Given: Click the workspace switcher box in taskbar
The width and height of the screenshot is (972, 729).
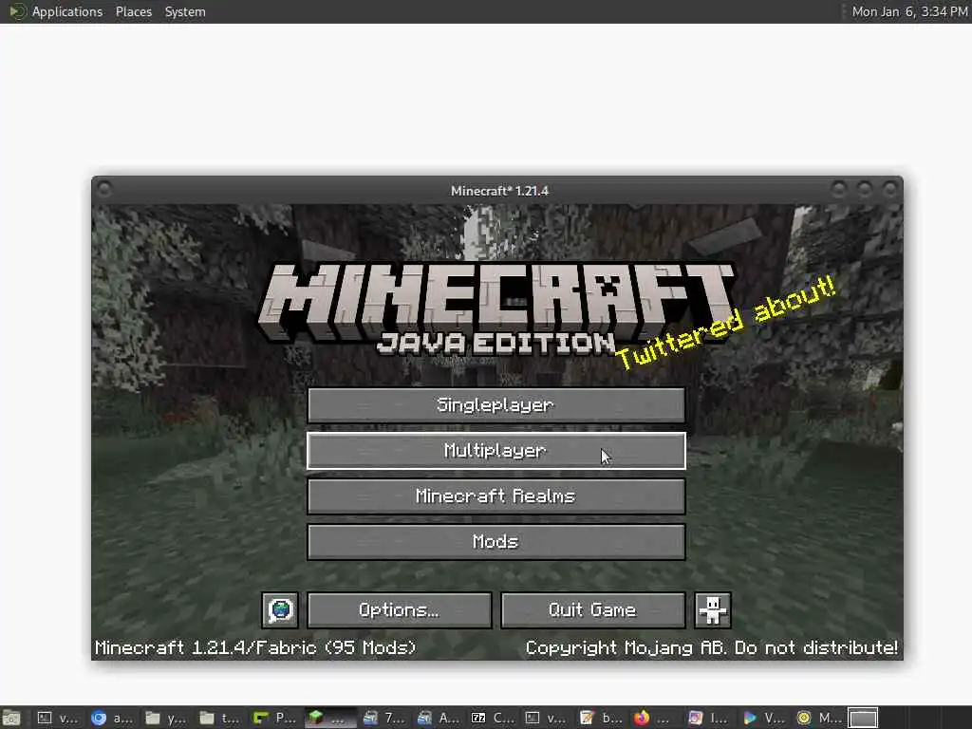Looking at the screenshot, I should click(863, 718).
